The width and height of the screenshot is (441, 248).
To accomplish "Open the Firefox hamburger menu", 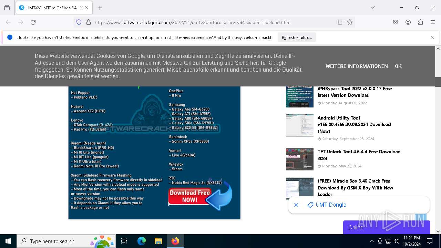I will click(433, 22).
